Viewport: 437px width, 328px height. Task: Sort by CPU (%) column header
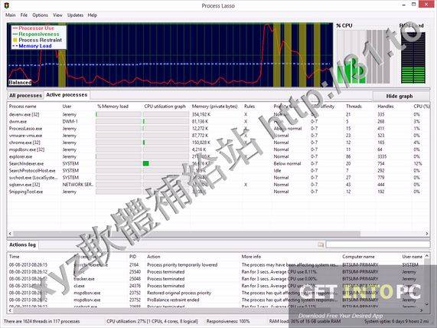click(422, 107)
